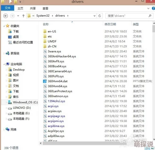Switch to the 查看 tab
Viewport: 155px width, 150px height.
click(45, 8)
